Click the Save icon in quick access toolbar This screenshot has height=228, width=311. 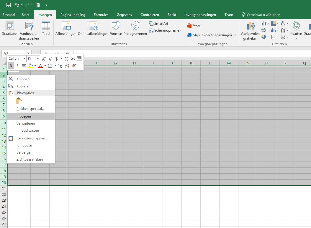point(8,5)
